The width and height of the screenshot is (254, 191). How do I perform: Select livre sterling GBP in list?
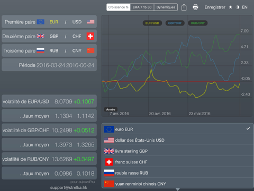coord(178,151)
